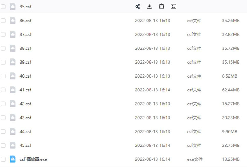This screenshot has height=167, width=247.
Task: Click the file icon of 38.csf
Action: point(12,48)
